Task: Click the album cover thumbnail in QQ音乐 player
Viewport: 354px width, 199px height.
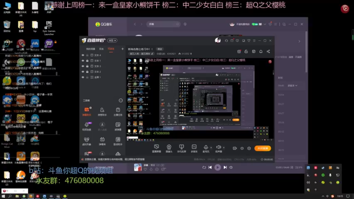Action: point(138,168)
